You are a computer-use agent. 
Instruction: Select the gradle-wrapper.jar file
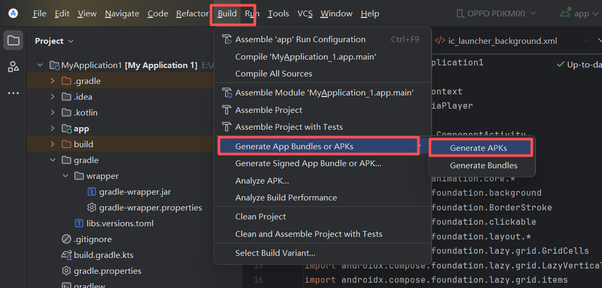135,191
